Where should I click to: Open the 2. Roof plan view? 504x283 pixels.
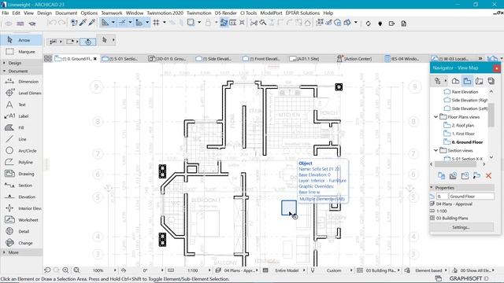click(x=463, y=125)
